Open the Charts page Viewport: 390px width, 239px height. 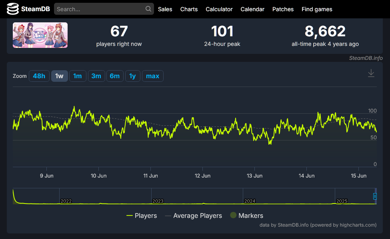click(189, 9)
